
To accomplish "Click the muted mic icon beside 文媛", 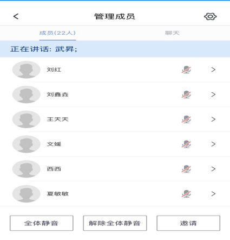I will click(186, 144).
